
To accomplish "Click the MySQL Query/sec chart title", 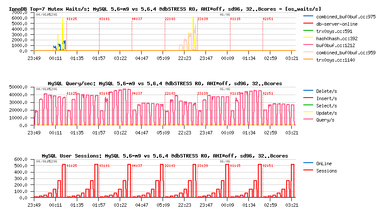I will pos(165,83).
